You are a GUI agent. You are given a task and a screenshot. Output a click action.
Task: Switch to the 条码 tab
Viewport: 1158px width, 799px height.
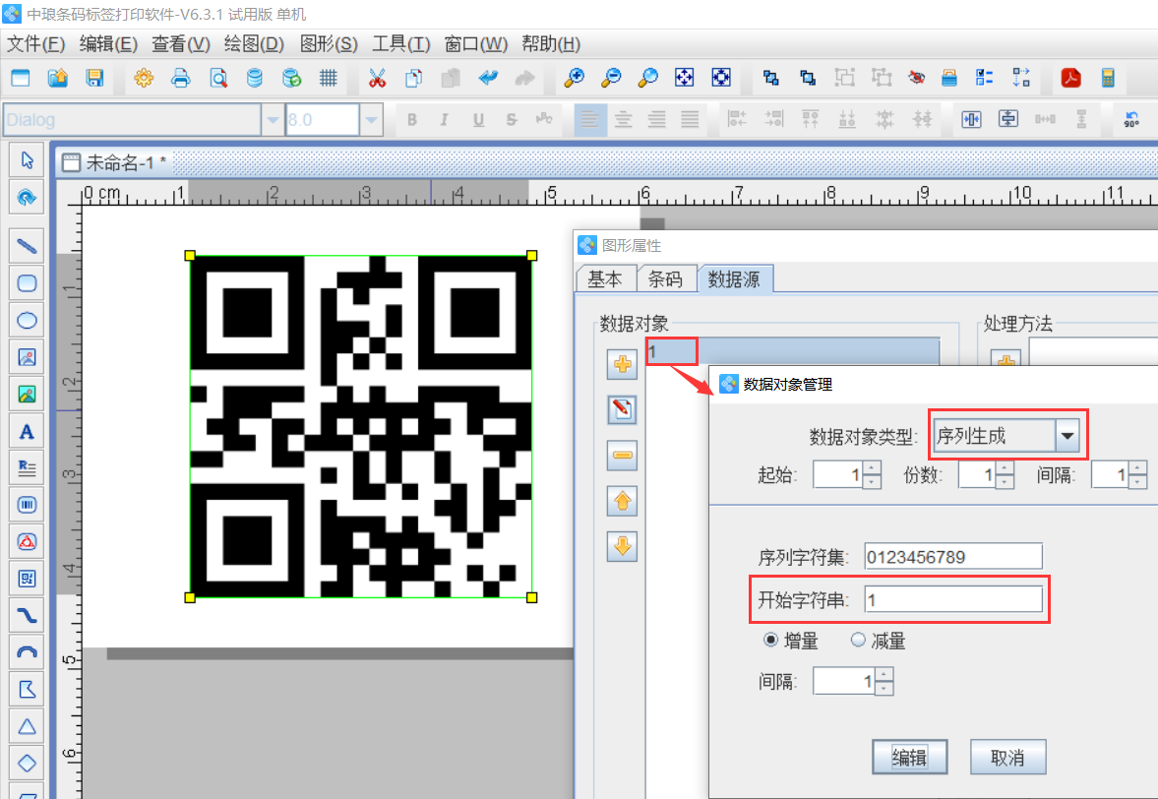pos(667,278)
